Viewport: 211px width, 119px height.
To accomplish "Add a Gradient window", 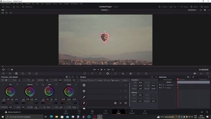I will click(x=115, y=80).
